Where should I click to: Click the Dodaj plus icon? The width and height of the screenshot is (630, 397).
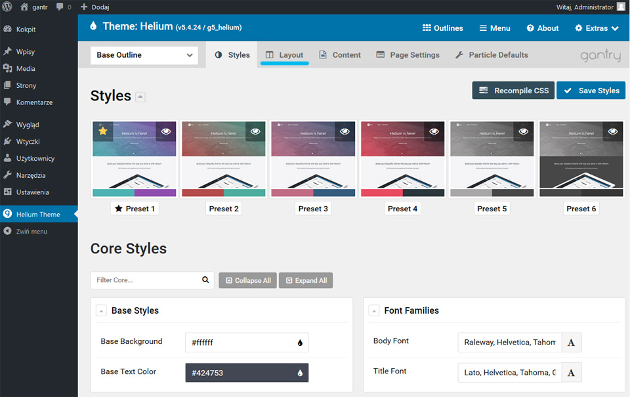tap(84, 7)
